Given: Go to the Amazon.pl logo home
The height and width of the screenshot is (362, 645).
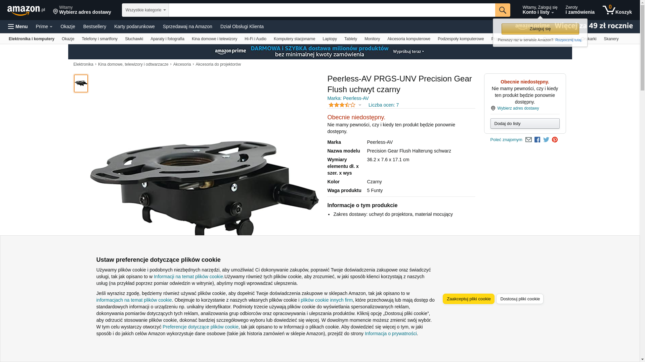Looking at the screenshot, I should [26, 10].
